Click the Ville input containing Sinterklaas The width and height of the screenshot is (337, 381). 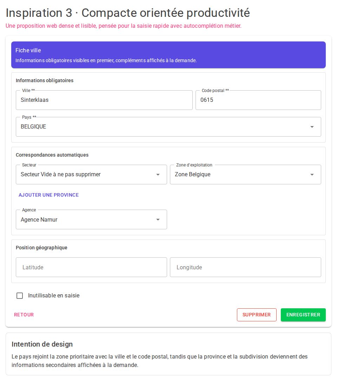coord(104,100)
